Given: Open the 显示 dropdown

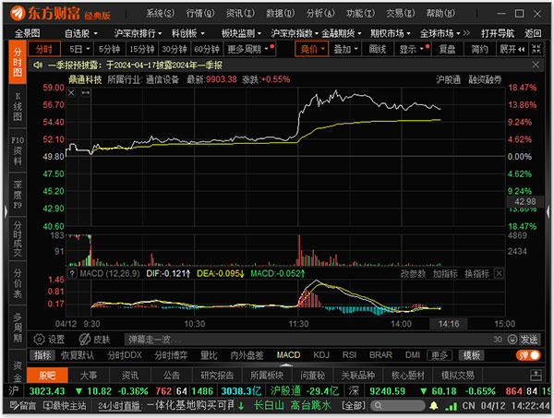Looking at the screenshot, I should (x=412, y=49).
